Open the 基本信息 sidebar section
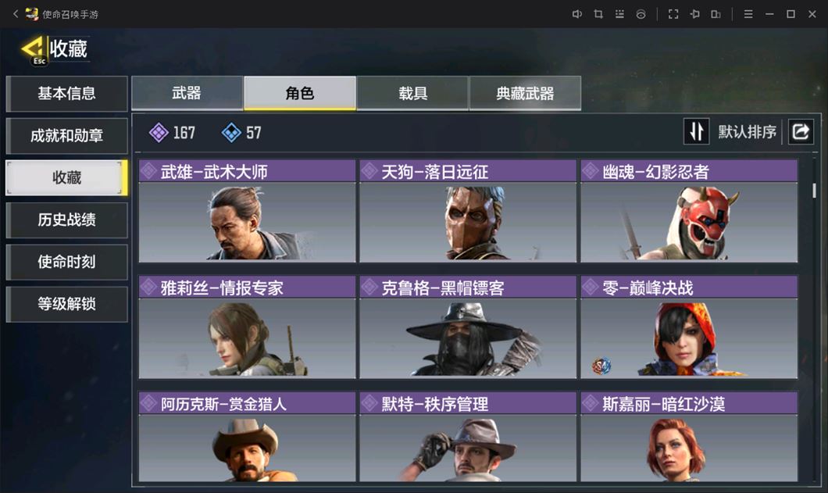This screenshot has height=493, width=828. coord(66,94)
